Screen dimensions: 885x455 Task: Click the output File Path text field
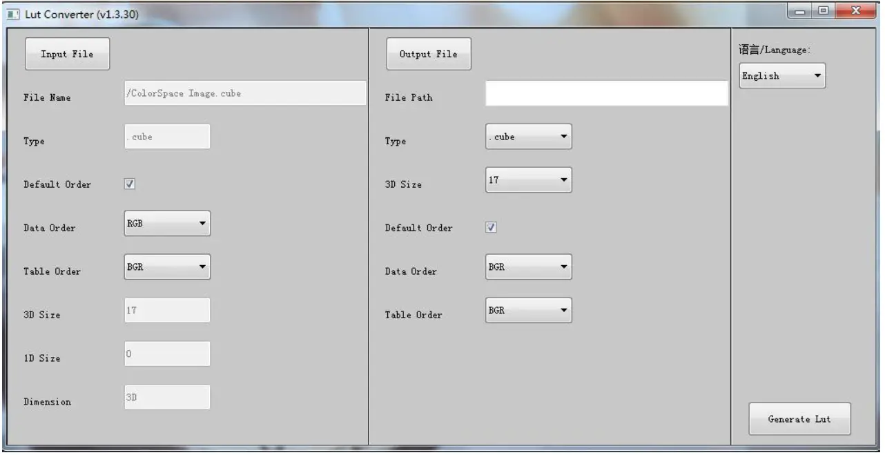pos(607,93)
